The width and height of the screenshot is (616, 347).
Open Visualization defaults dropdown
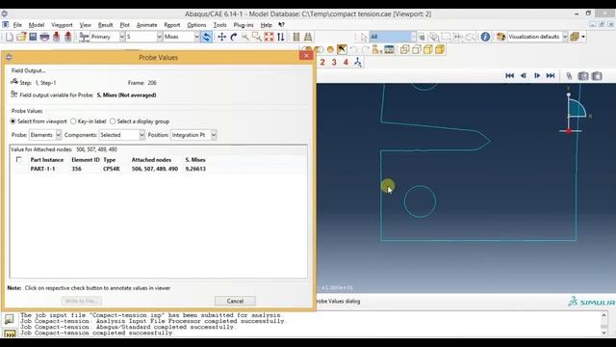[x=537, y=37]
